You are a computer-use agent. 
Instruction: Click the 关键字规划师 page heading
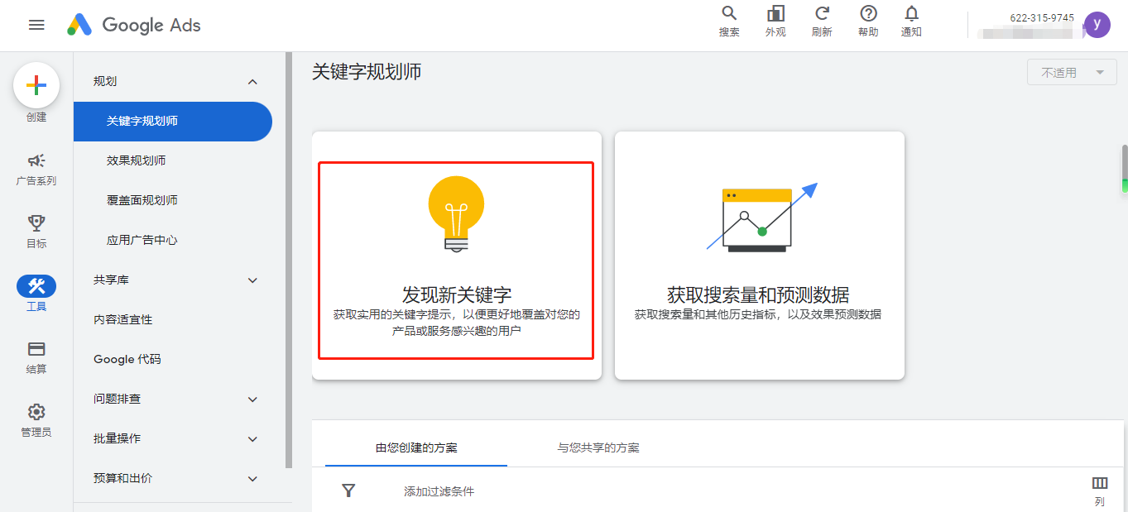click(x=367, y=72)
